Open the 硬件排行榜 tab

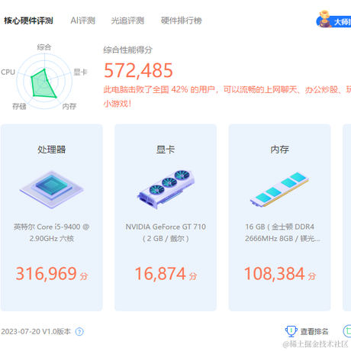coord(182,21)
